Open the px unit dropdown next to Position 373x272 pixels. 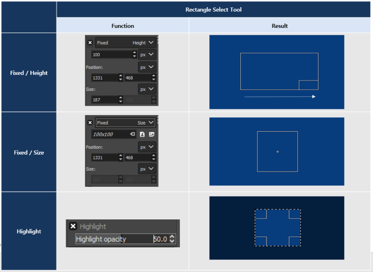click(x=147, y=67)
